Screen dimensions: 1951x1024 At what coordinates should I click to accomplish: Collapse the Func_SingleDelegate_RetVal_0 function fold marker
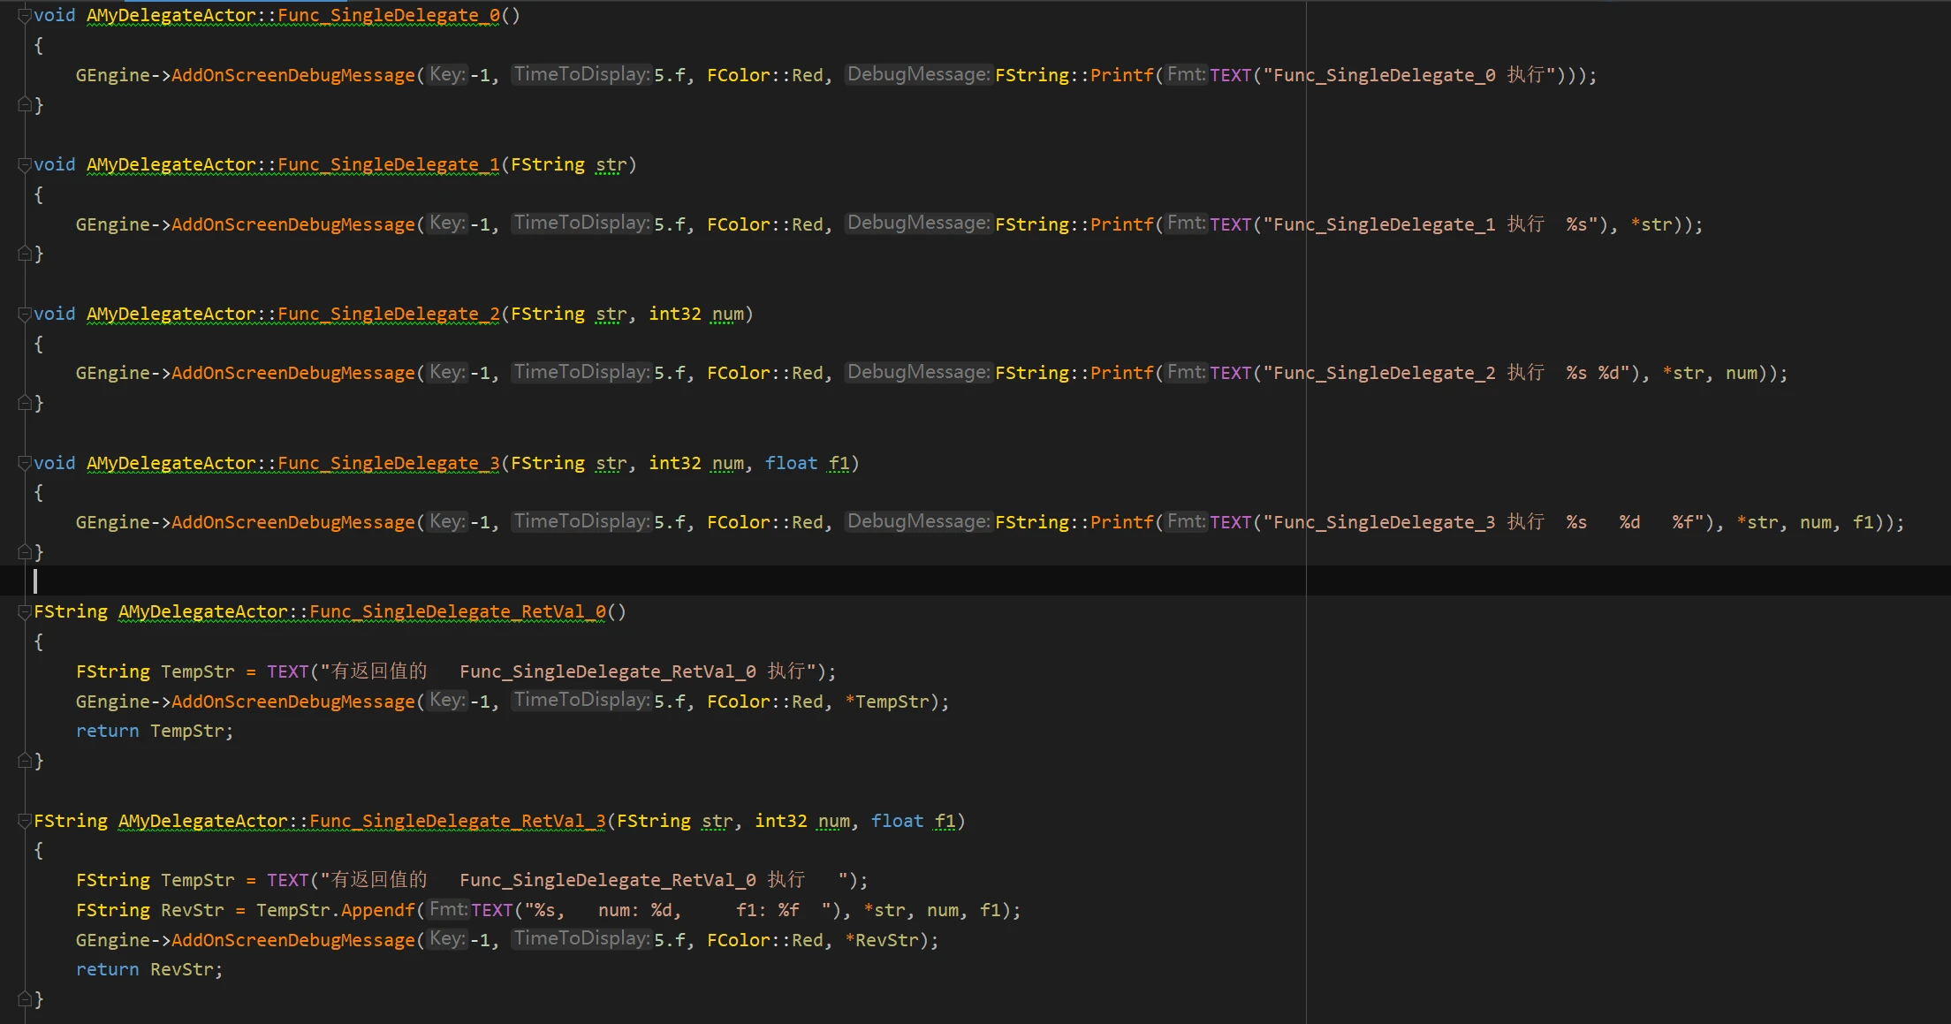24,612
